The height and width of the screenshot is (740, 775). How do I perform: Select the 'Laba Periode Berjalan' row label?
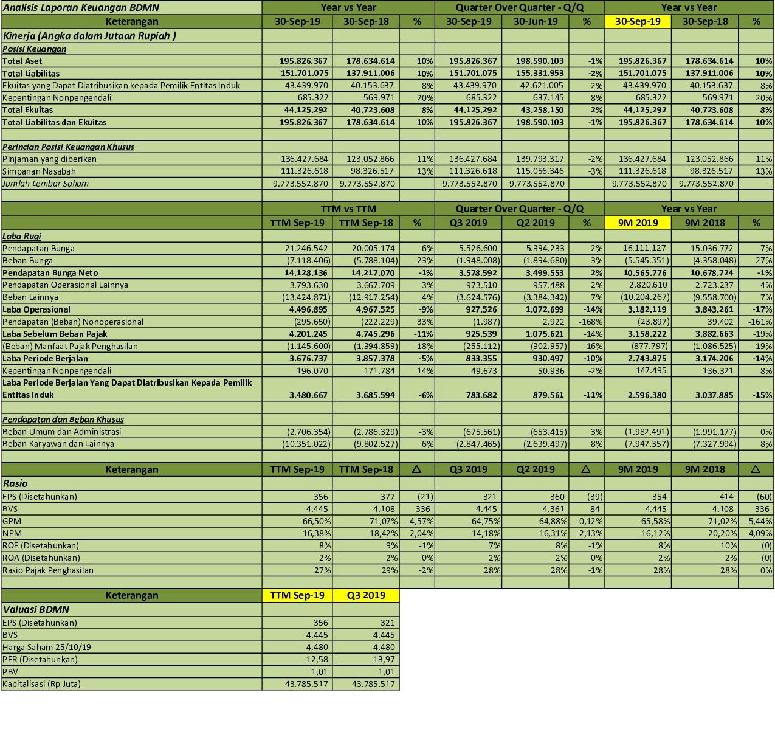(45, 358)
